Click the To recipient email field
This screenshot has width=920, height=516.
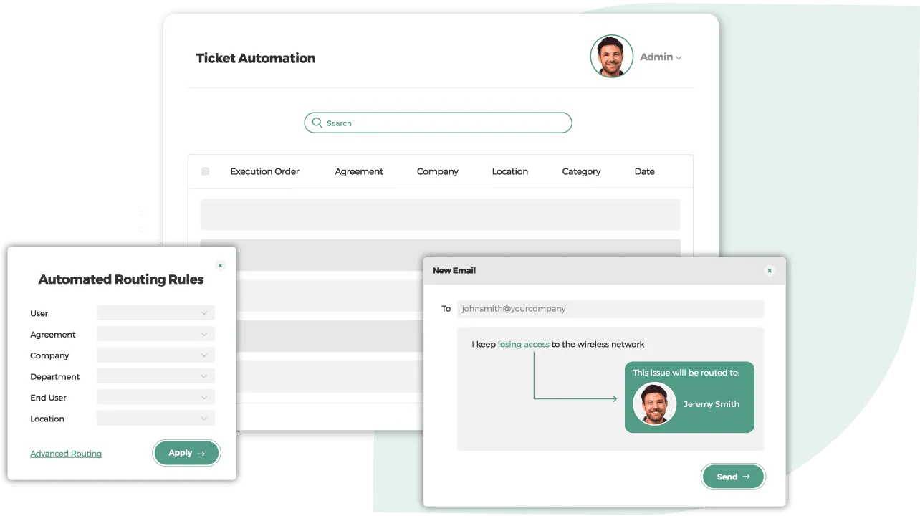coord(610,309)
